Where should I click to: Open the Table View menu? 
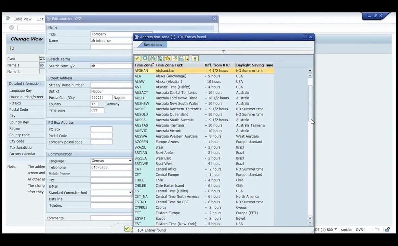click(x=23, y=19)
